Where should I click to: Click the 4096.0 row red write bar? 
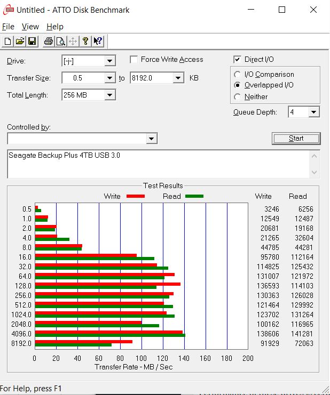coord(109,332)
